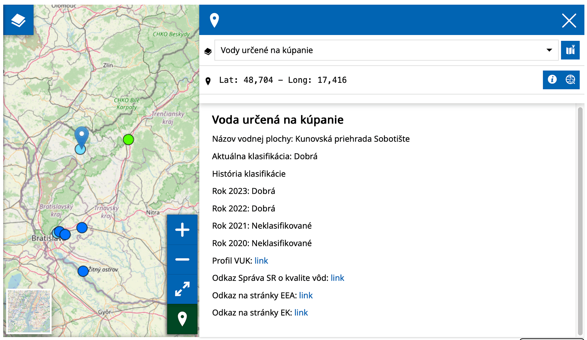Click 'Názov vodnej plochy: Kunovská priehrada Sobotište'
The height and width of the screenshot is (340, 587).
point(311,139)
